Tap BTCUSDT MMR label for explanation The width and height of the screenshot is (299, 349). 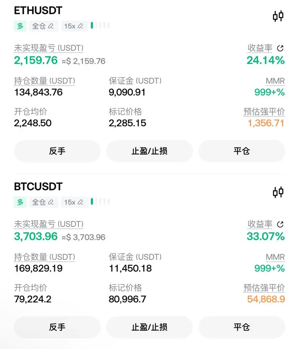(x=275, y=257)
